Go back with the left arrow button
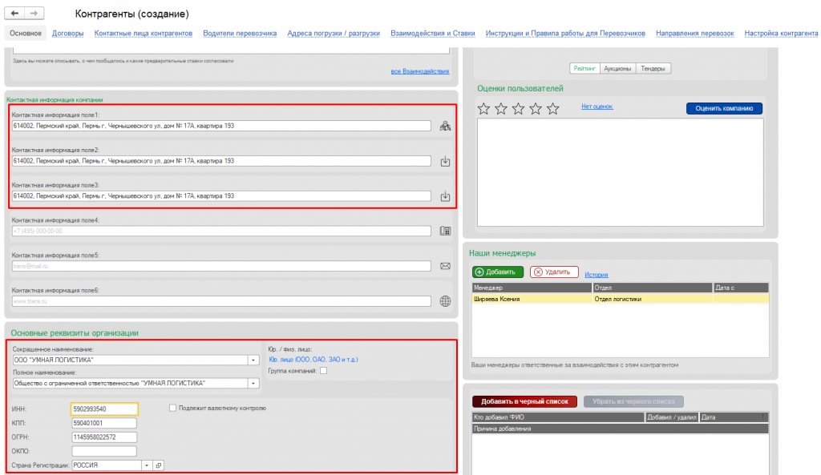The width and height of the screenshot is (821, 475). click(14, 13)
